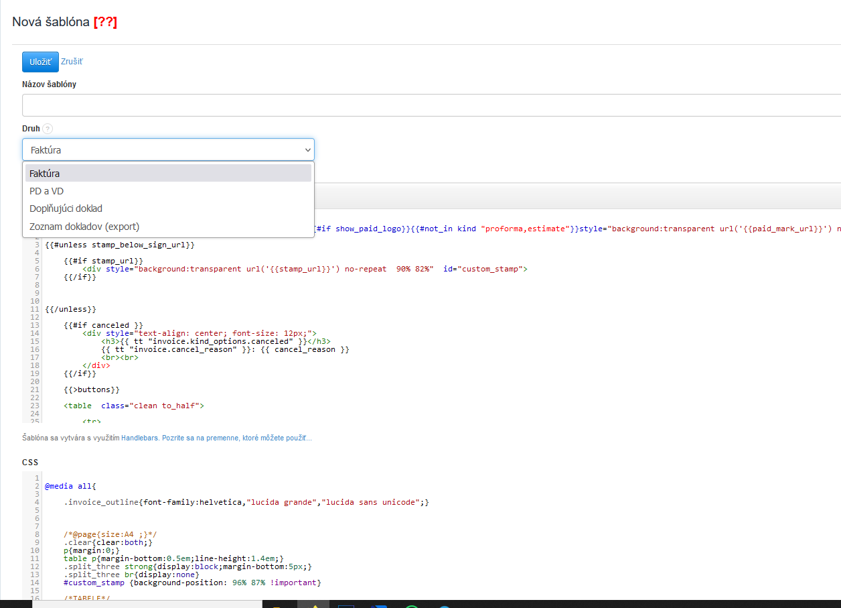Collapse the Druh dropdown using its chevron arrow
Screen dimensions: 841x608
pyautogui.click(x=307, y=150)
